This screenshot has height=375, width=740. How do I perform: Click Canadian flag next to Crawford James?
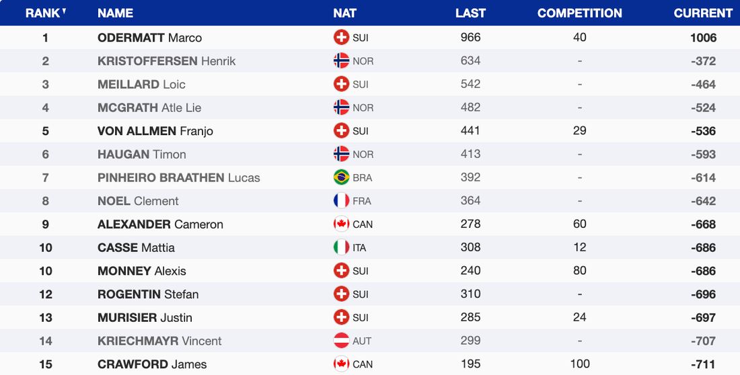pos(341,364)
